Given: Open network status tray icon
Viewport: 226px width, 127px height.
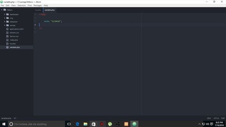Looking at the screenshot, I should click(203, 124).
